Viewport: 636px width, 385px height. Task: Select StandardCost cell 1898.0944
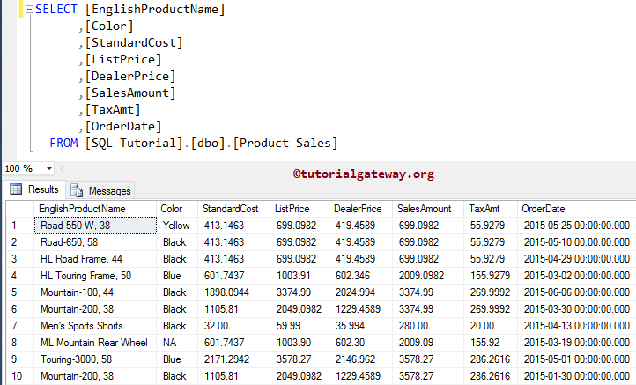(x=233, y=292)
